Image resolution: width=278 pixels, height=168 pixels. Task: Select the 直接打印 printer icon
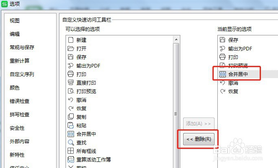71,83
